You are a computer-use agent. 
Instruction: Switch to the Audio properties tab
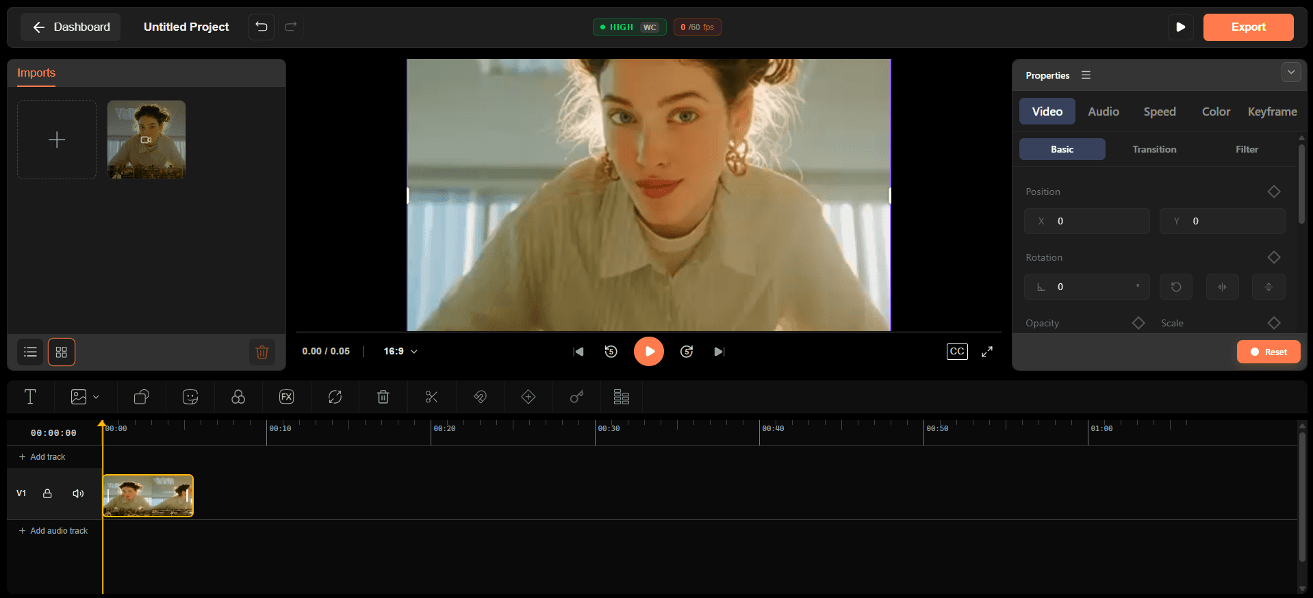[x=1104, y=112]
